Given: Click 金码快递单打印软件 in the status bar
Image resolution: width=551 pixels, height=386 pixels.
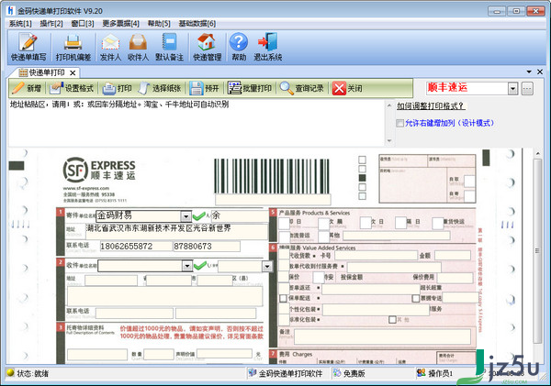Looking at the screenshot, I should click(x=286, y=373).
